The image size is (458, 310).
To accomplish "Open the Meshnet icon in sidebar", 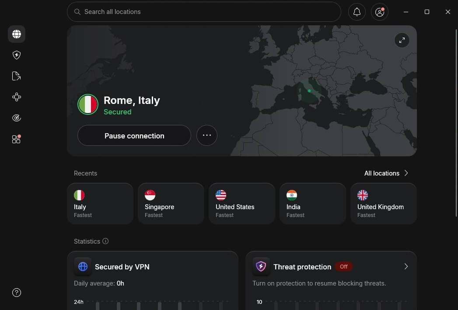I will [x=17, y=97].
